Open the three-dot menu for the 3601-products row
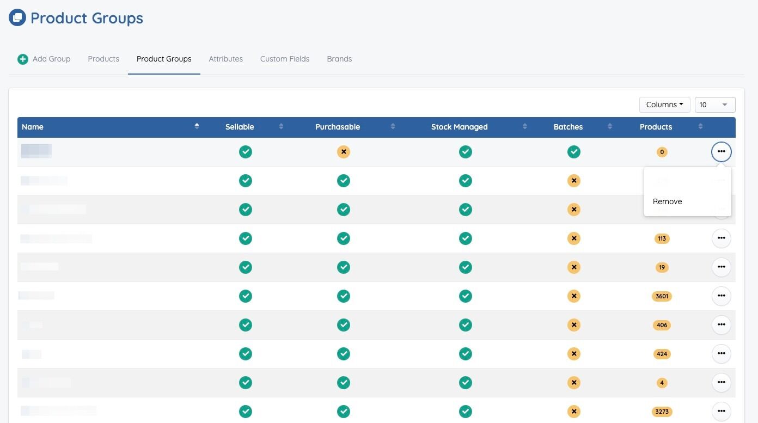758x423 pixels. [x=721, y=296]
